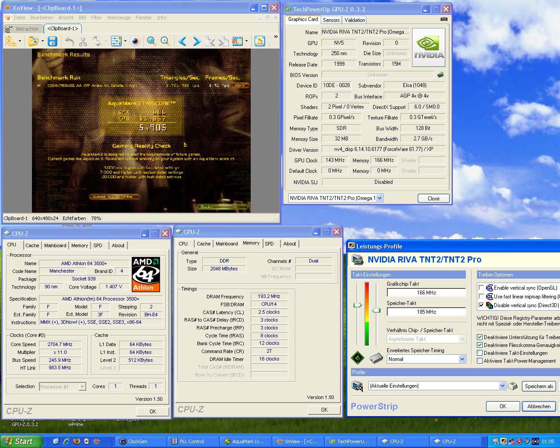Click the XnView quick launch icon
This screenshot has height=448, width=560.
[x=97, y=441]
